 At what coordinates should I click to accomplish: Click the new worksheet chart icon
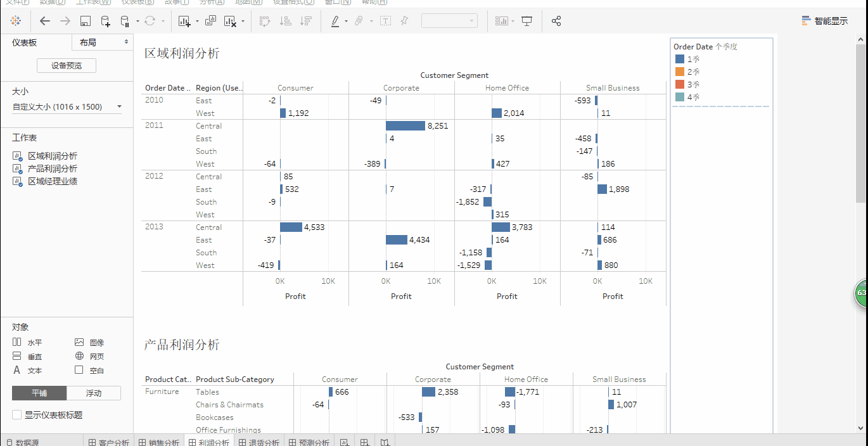point(184,21)
